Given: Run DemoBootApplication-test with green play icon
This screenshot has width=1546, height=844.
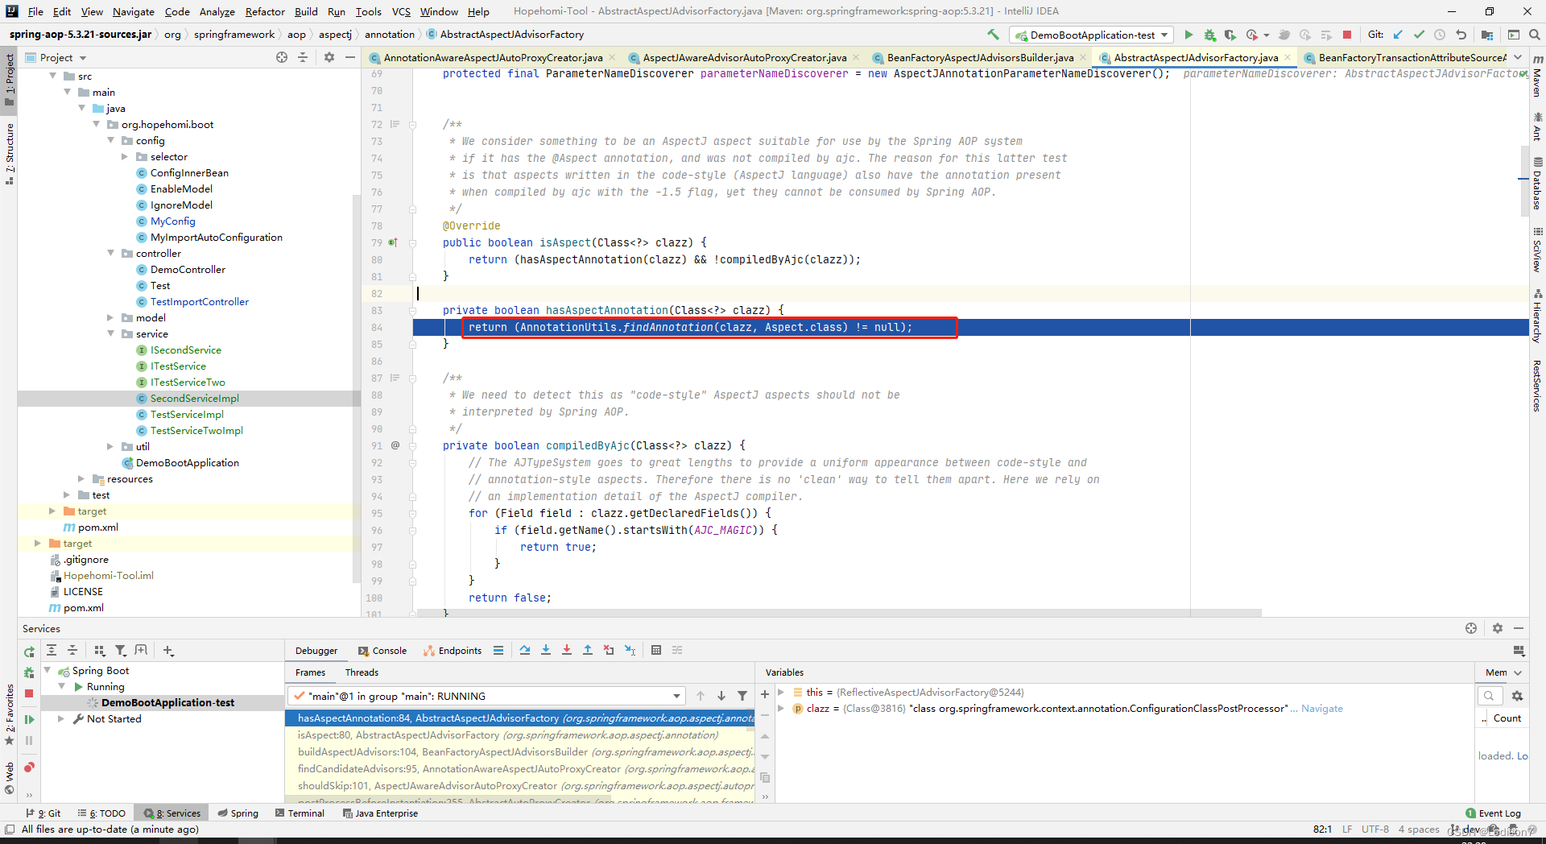Looking at the screenshot, I should pos(1188,35).
